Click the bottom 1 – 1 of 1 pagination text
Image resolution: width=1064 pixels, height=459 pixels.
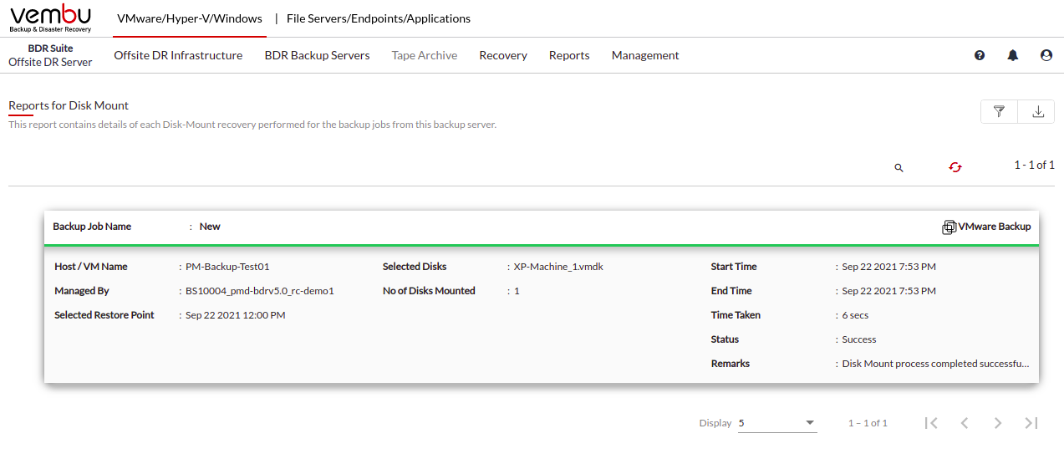868,423
